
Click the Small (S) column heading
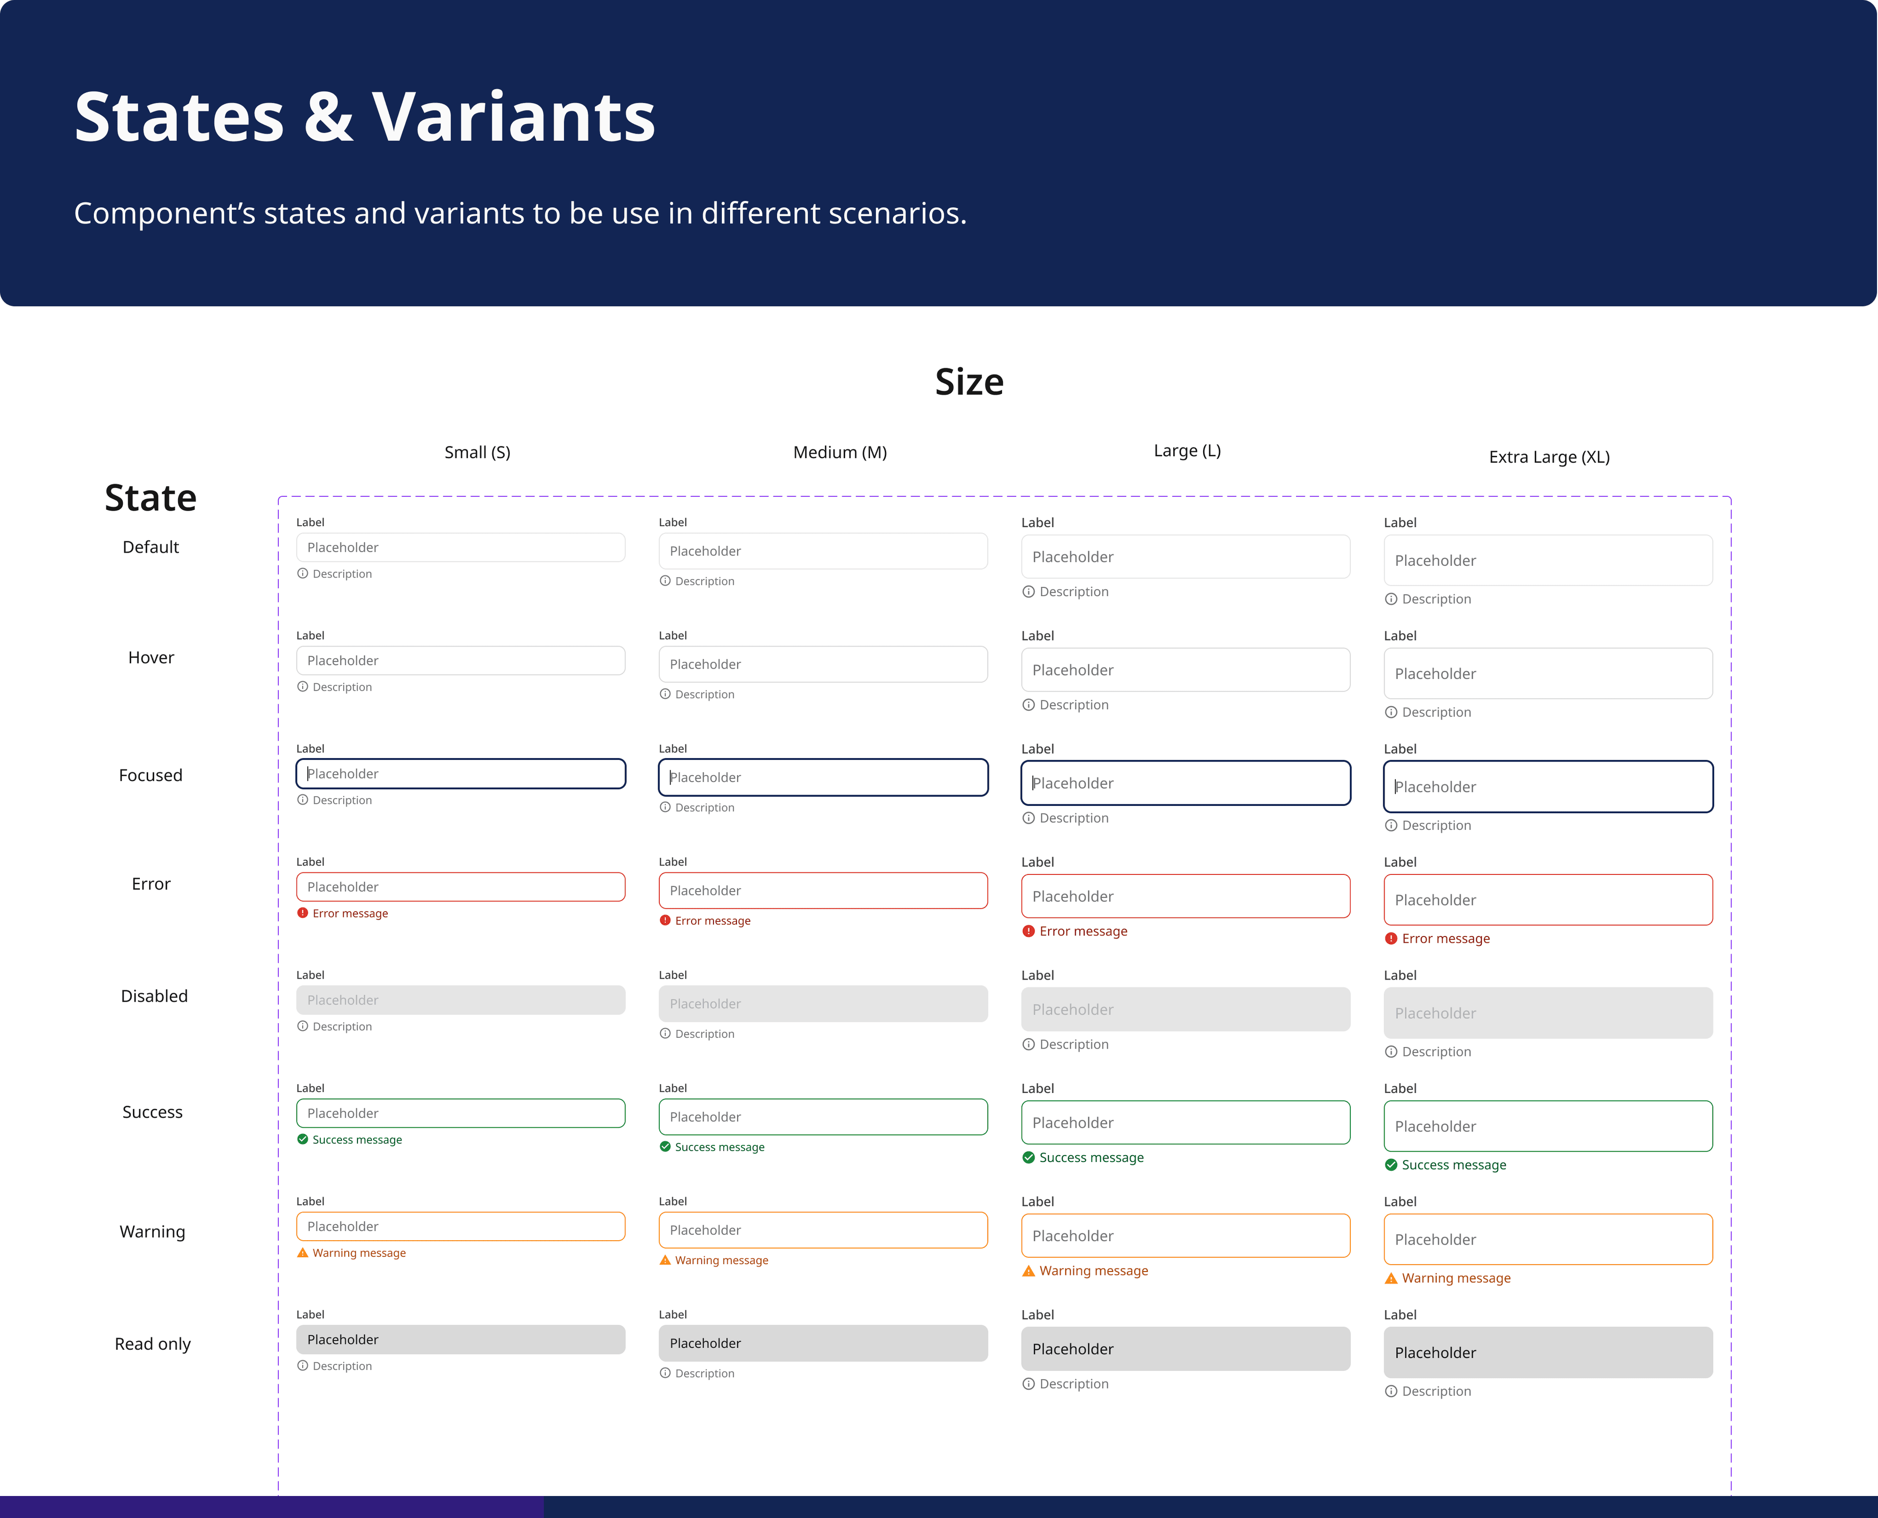(x=477, y=452)
